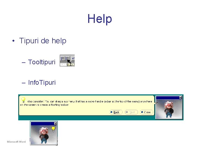Click the blue title bar of the lower assistant
This screenshot has width=199, height=149.
pos(42,124)
